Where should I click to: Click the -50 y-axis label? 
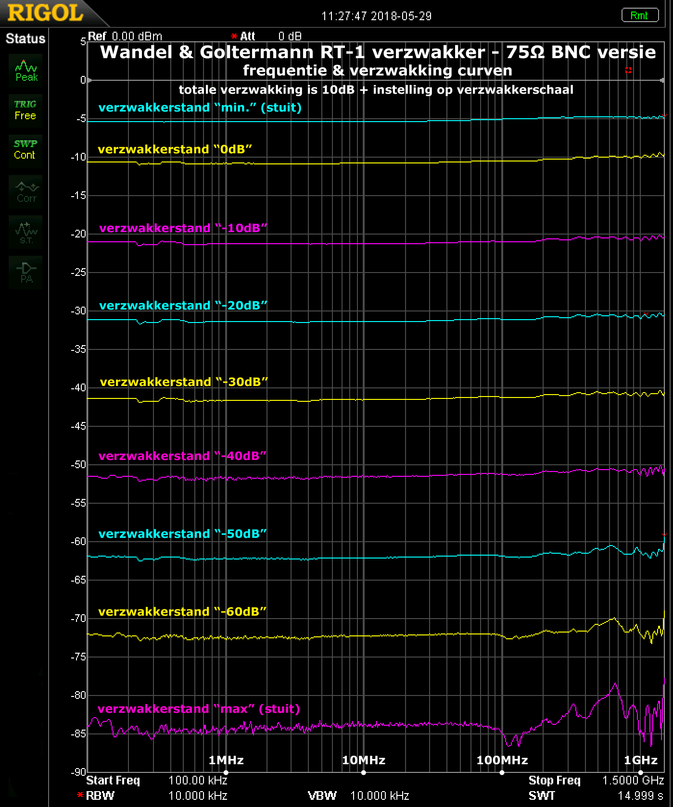coord(78,464)
